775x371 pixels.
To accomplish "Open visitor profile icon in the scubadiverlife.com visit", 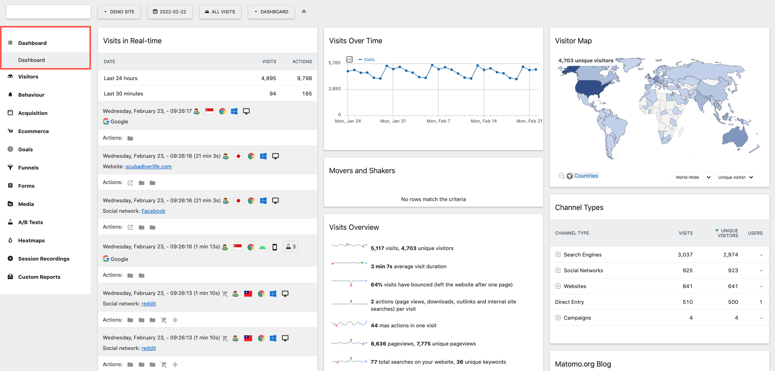I will pos(226,156).
